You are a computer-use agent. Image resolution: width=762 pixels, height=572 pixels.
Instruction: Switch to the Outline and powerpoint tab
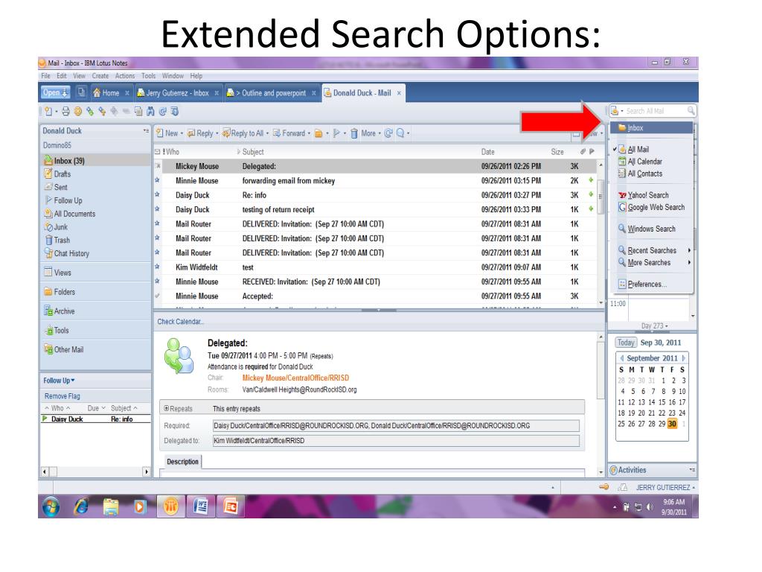(x=271, y=93)
